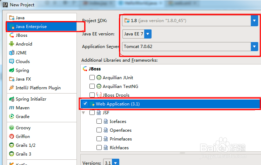The height and width of the screenshot is (165, 261).
Task: Open the Application Server dropdown arrow
Action: tap(254, 47)
